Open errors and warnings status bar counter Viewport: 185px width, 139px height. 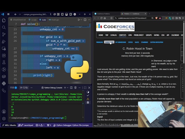(40, 125)
